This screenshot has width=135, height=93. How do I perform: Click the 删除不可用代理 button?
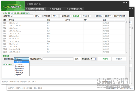tap(119, 16)
